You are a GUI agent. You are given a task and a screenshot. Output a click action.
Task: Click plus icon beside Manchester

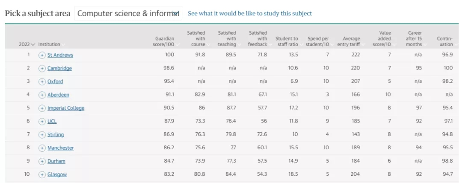pos(42,148)
